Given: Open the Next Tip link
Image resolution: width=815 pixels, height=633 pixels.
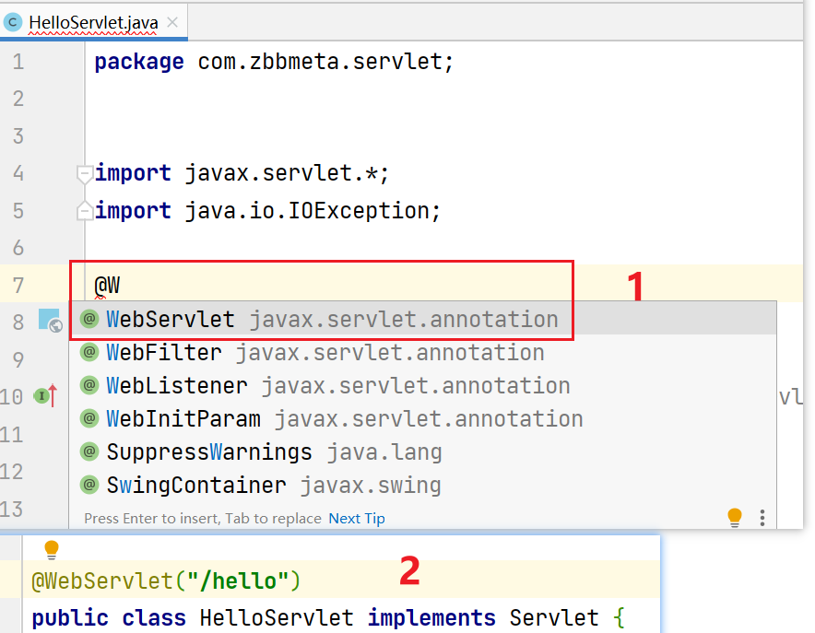Looking at the screenshot, I should pos(357,518).
